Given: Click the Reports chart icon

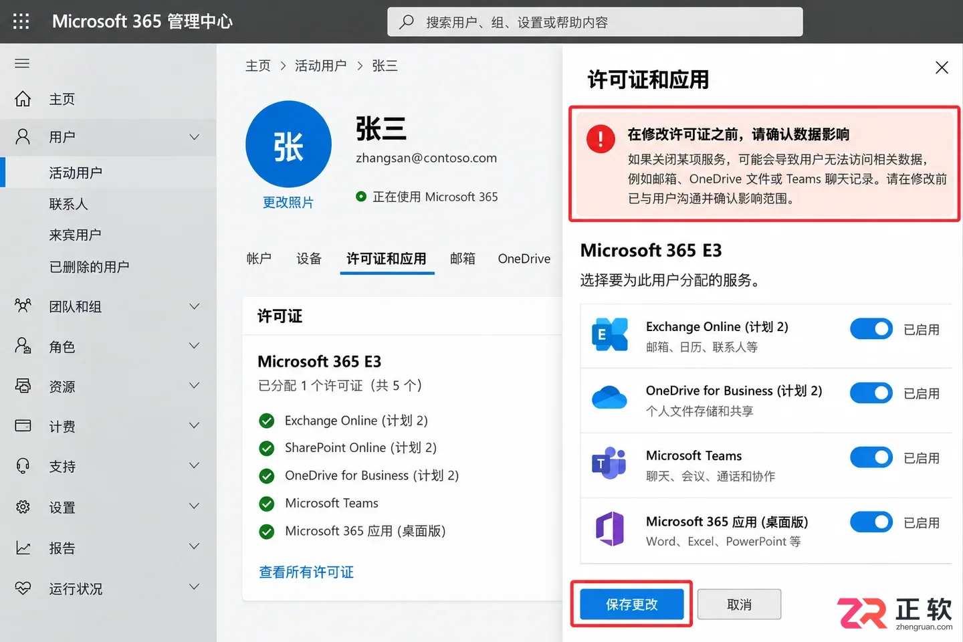Looking at the screenshot, I should click(x=23, y=548).
